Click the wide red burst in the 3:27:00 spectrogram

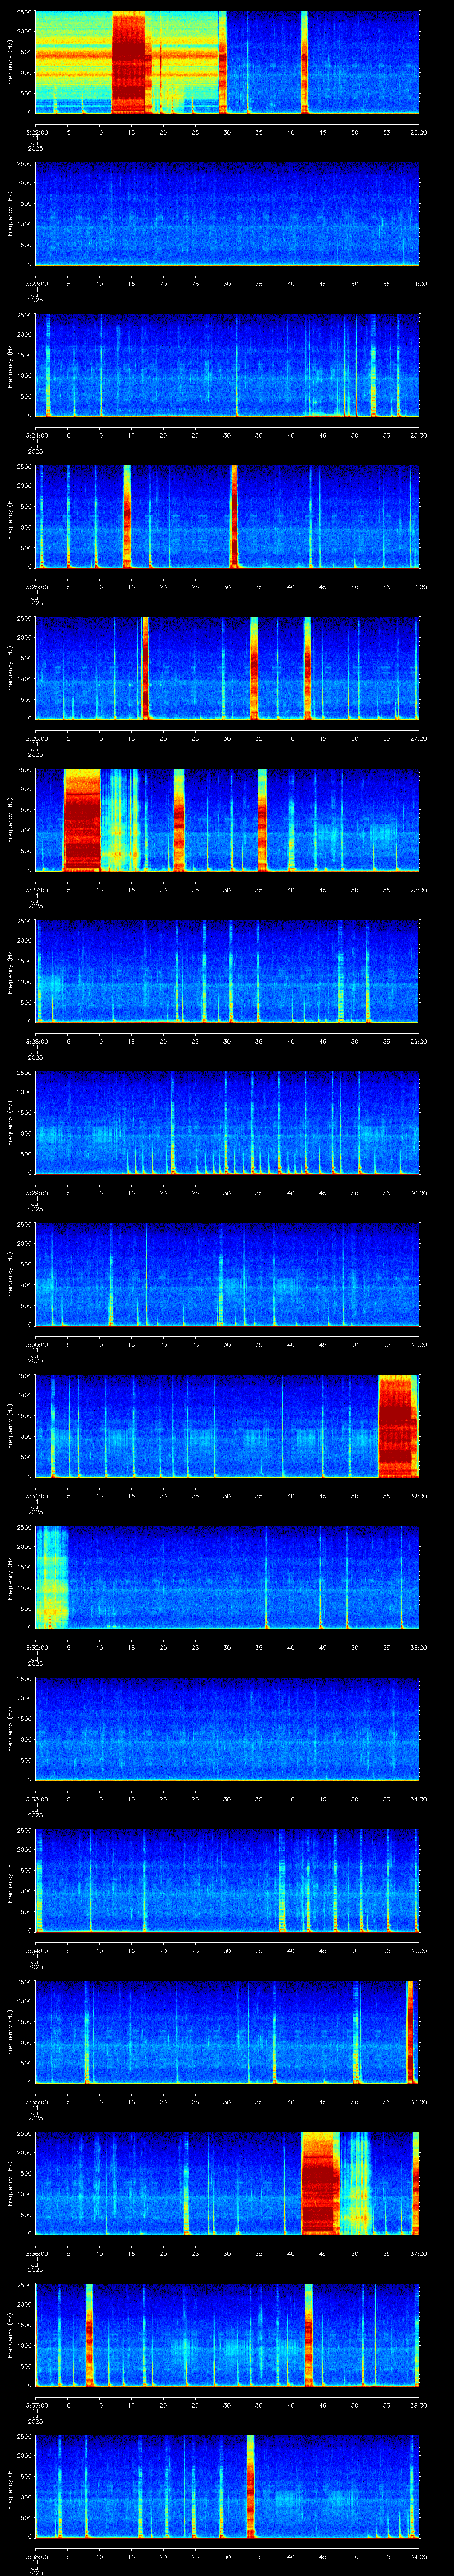[x=82, y=819]
